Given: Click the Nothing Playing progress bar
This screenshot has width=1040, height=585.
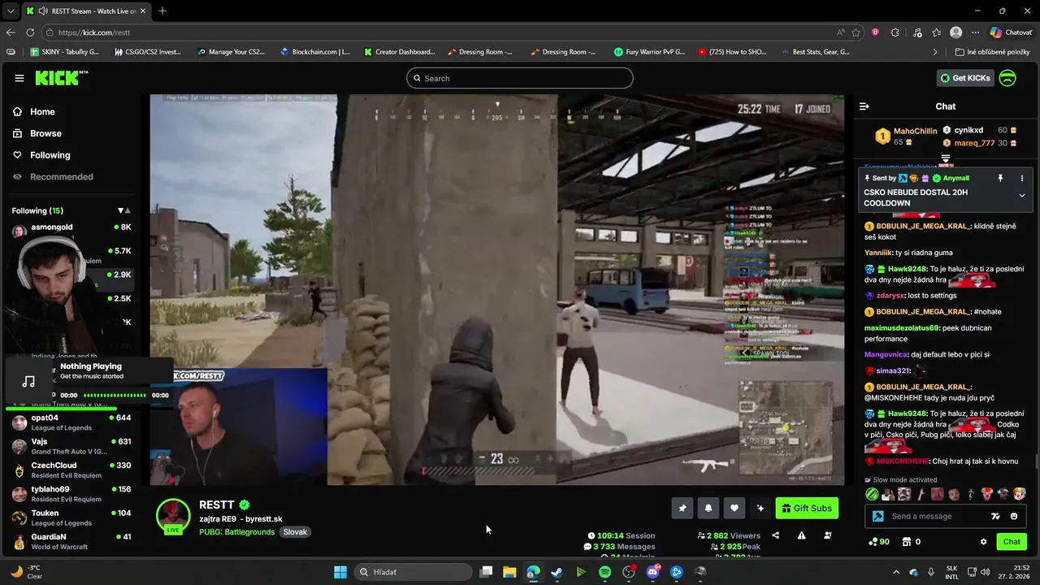Looking at the screenshot, I should click(x=115, y=396).
